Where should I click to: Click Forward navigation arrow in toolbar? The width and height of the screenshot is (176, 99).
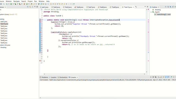[x=69, y=4]
